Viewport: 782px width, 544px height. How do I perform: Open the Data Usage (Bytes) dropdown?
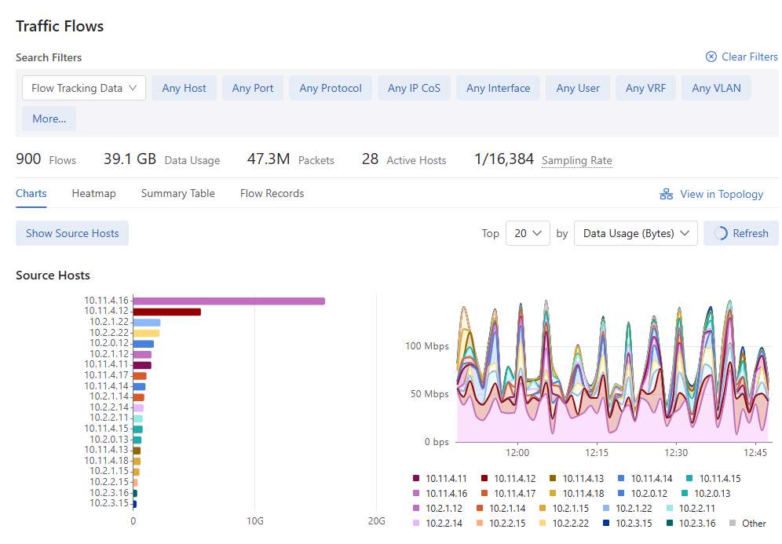coord(636,233)
